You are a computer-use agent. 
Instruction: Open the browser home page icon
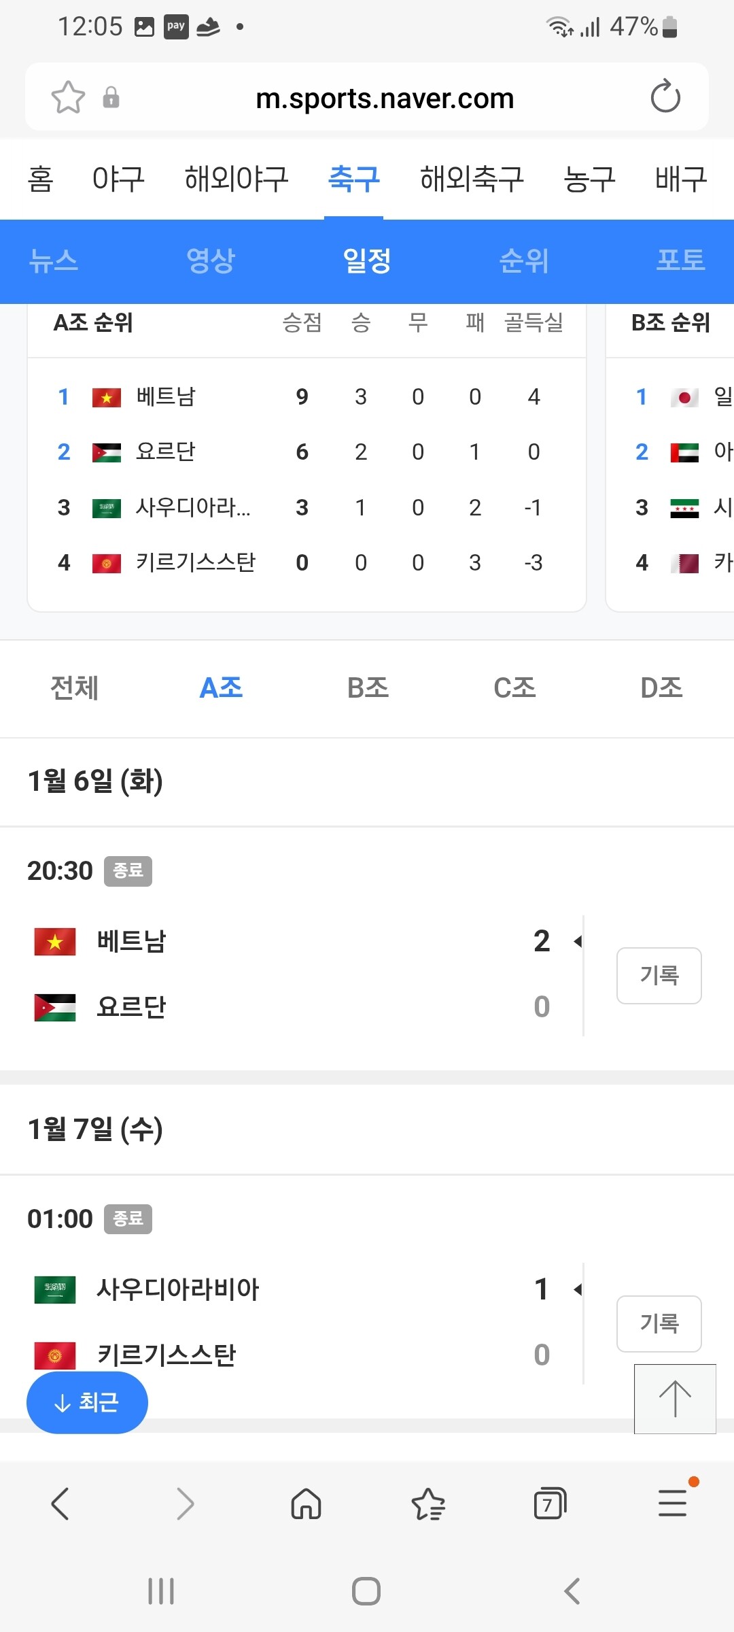306,1503
